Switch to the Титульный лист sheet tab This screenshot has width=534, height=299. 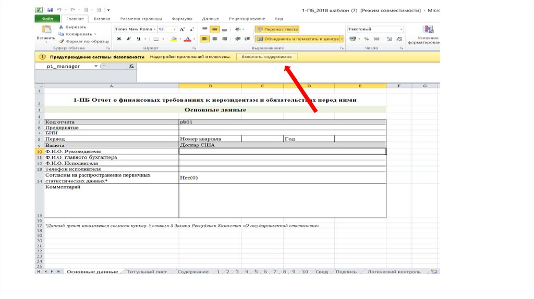pos(147,271)
